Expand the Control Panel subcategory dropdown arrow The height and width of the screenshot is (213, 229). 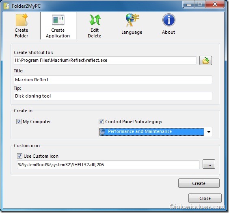click(209, 132)
